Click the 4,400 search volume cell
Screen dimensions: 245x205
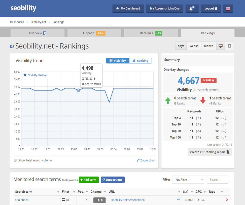pos(189,200)
